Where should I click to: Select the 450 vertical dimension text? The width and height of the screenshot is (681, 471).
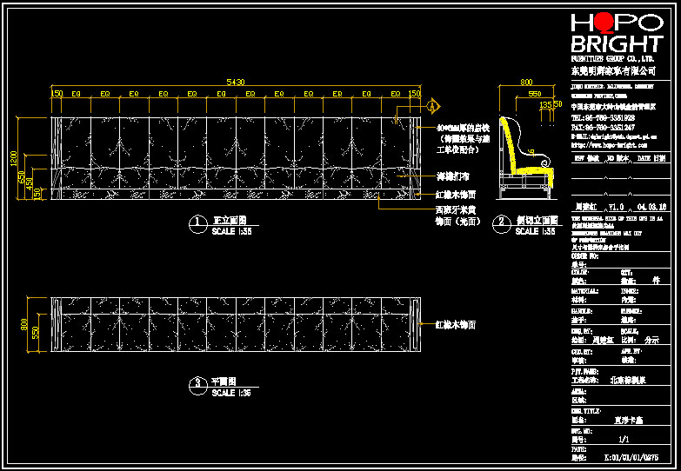coord(30,183)
